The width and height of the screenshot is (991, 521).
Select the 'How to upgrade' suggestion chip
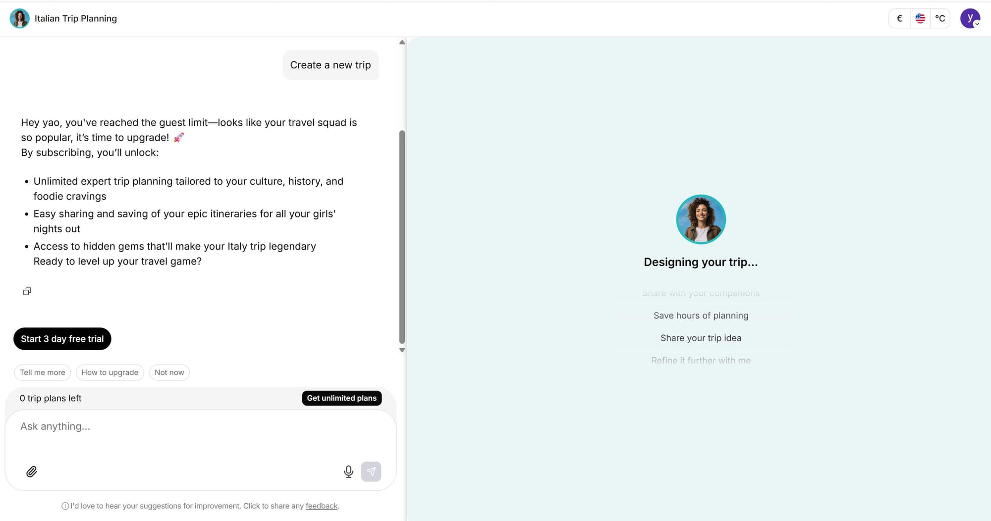(x=110, y=372)
